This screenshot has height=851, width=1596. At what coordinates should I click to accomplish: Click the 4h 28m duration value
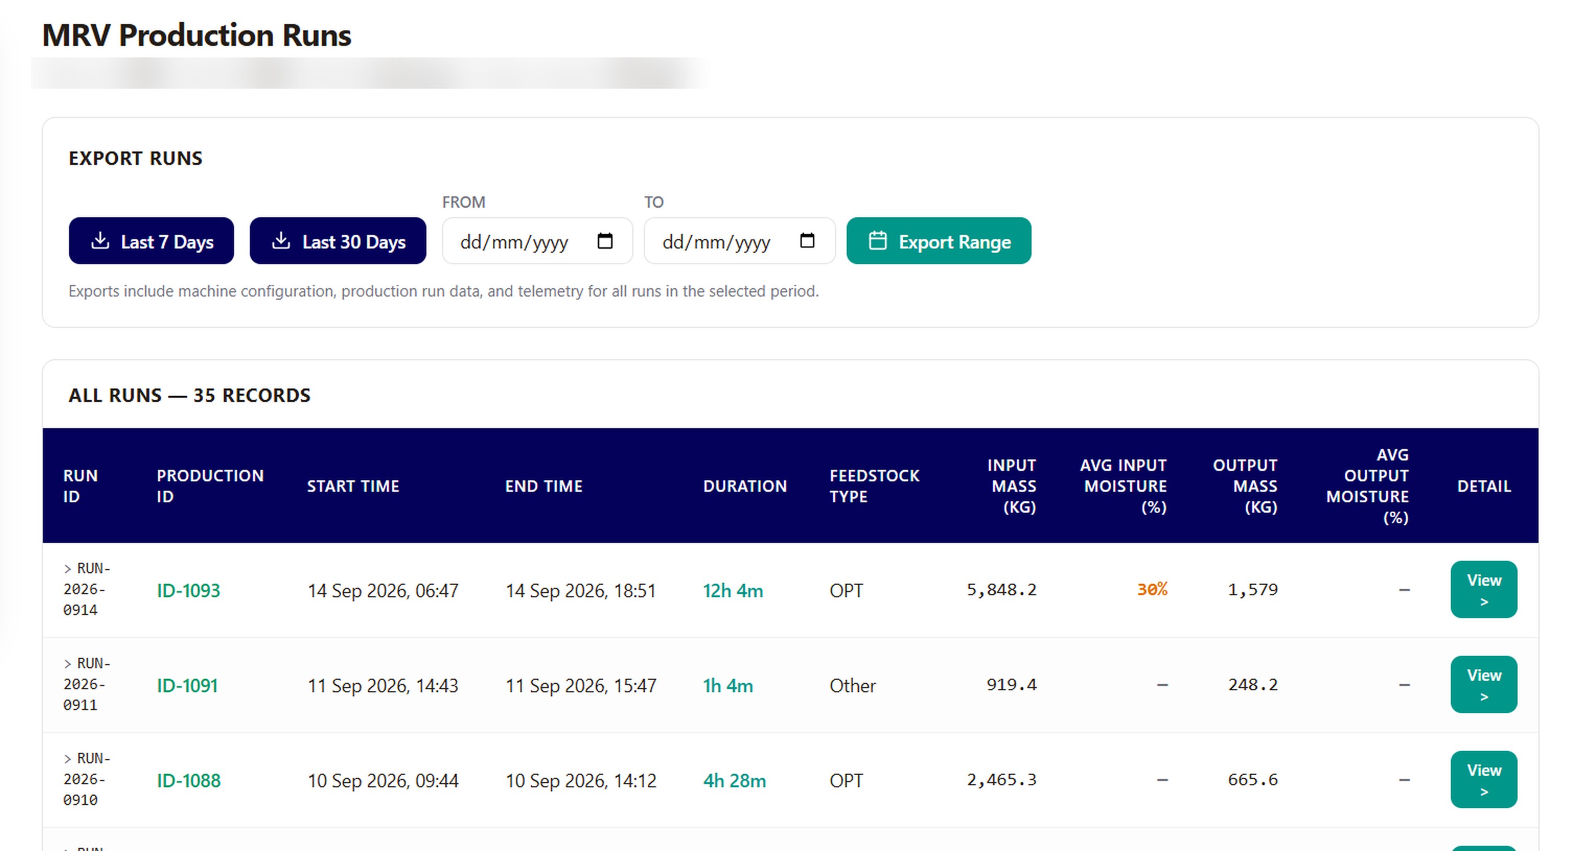[x=734, y=781]
